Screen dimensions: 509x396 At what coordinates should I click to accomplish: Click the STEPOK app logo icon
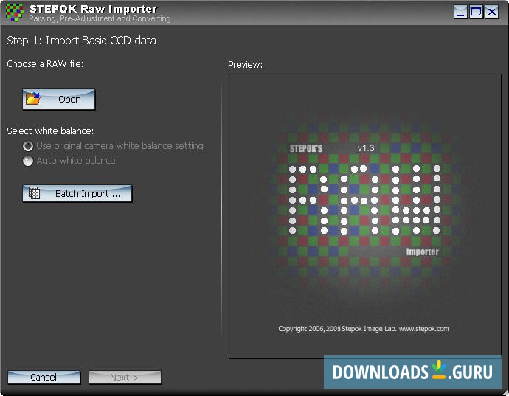pos(15,13)
